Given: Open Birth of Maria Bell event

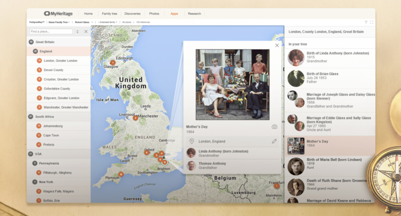Looking at the screenshot, I should pos(330,166).
